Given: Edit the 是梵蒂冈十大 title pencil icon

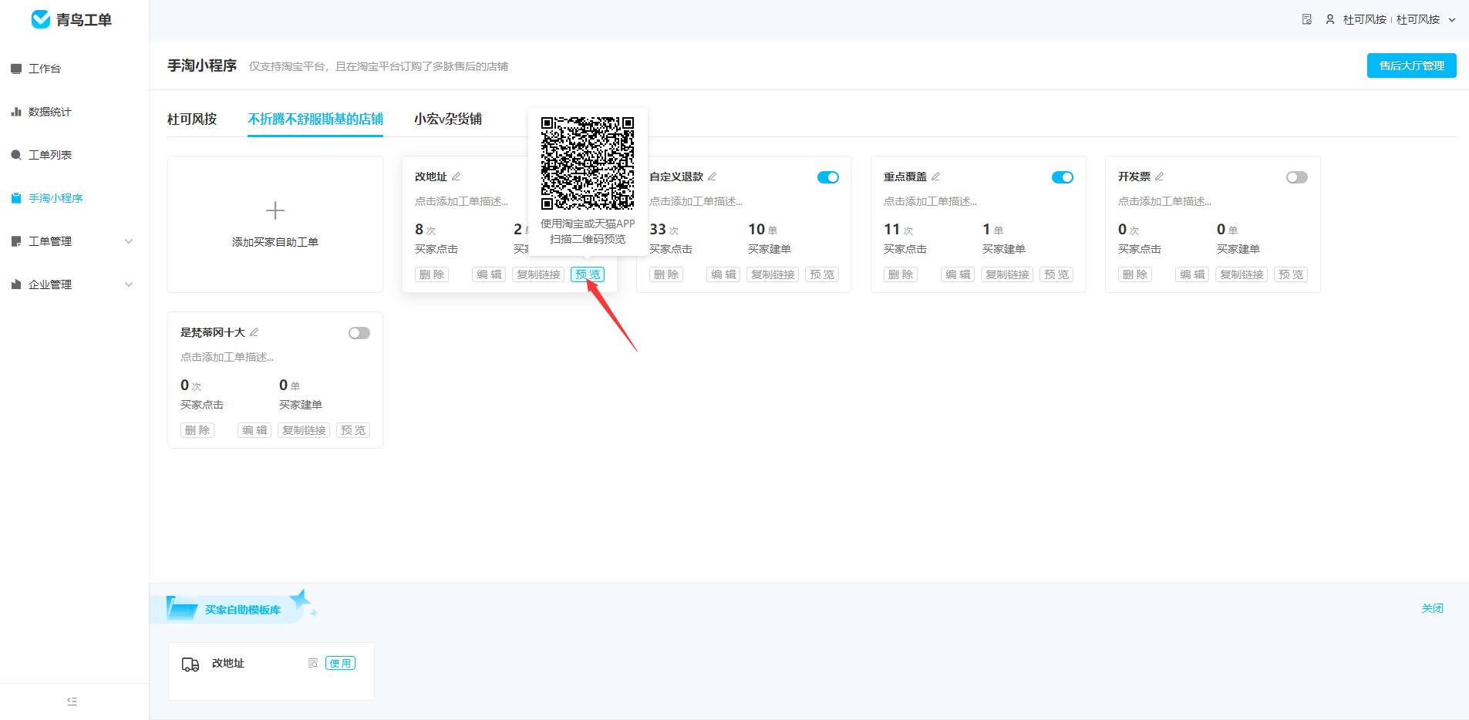Looking at the screenshot, I should click(254, 332).
